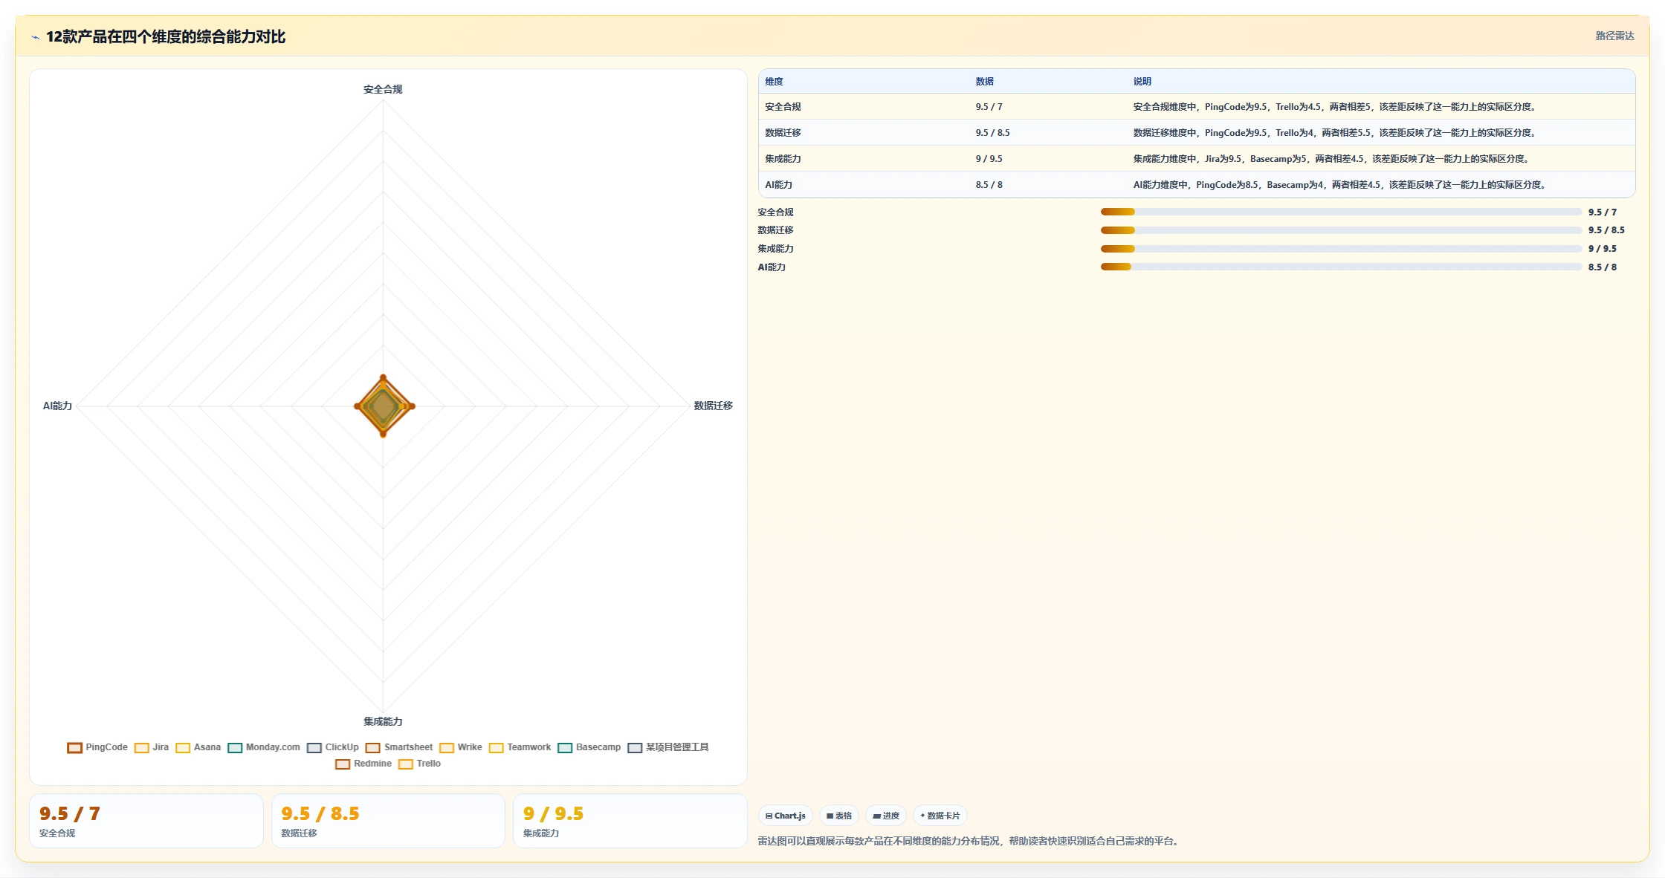Click the title icon beside 12款产品
Image resolution: width=1665 pixels, height=878 pixels.
click(35, 37)
